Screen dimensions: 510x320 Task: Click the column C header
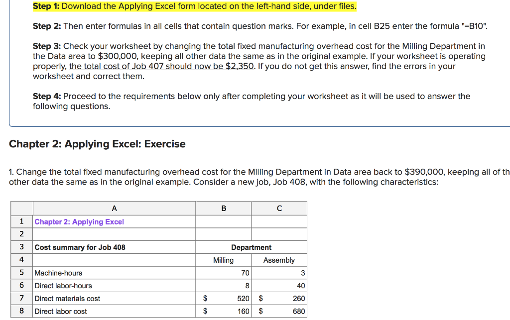[279, 208]
